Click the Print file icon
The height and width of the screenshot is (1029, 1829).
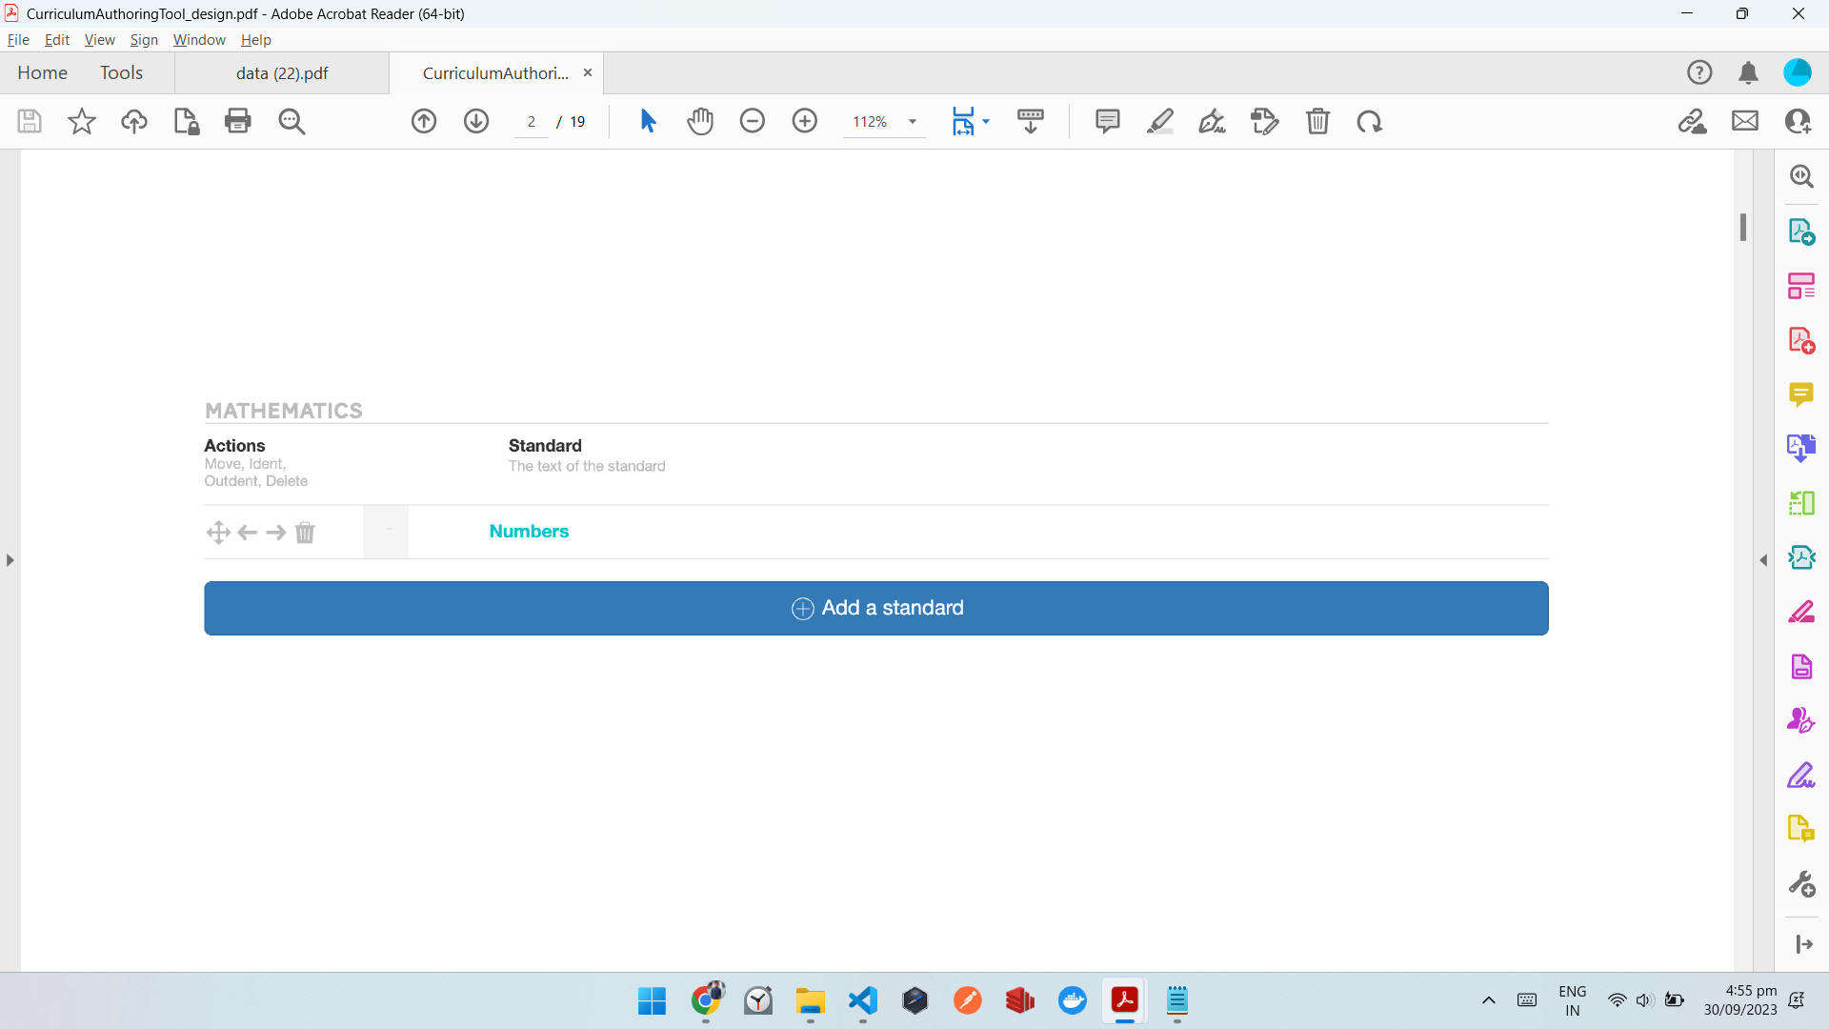238,121
